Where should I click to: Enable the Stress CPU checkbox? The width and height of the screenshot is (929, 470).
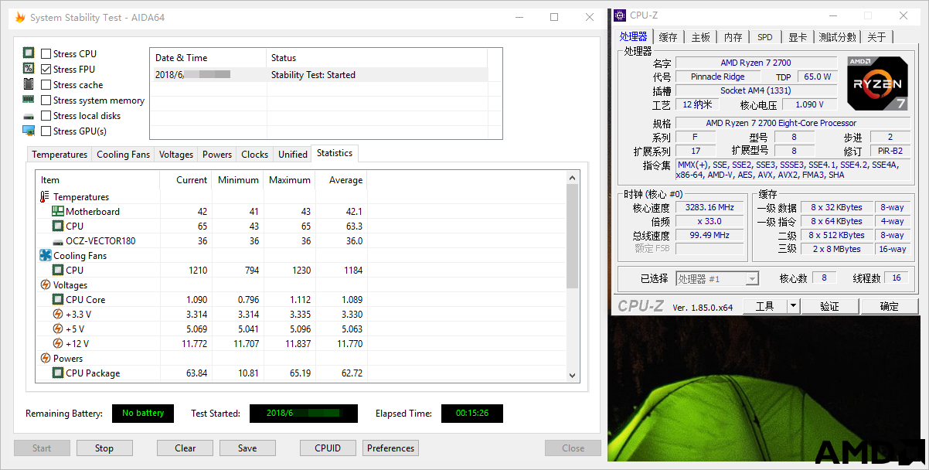click(46, 54)
